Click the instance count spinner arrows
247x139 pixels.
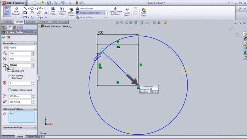coord(34,83)
